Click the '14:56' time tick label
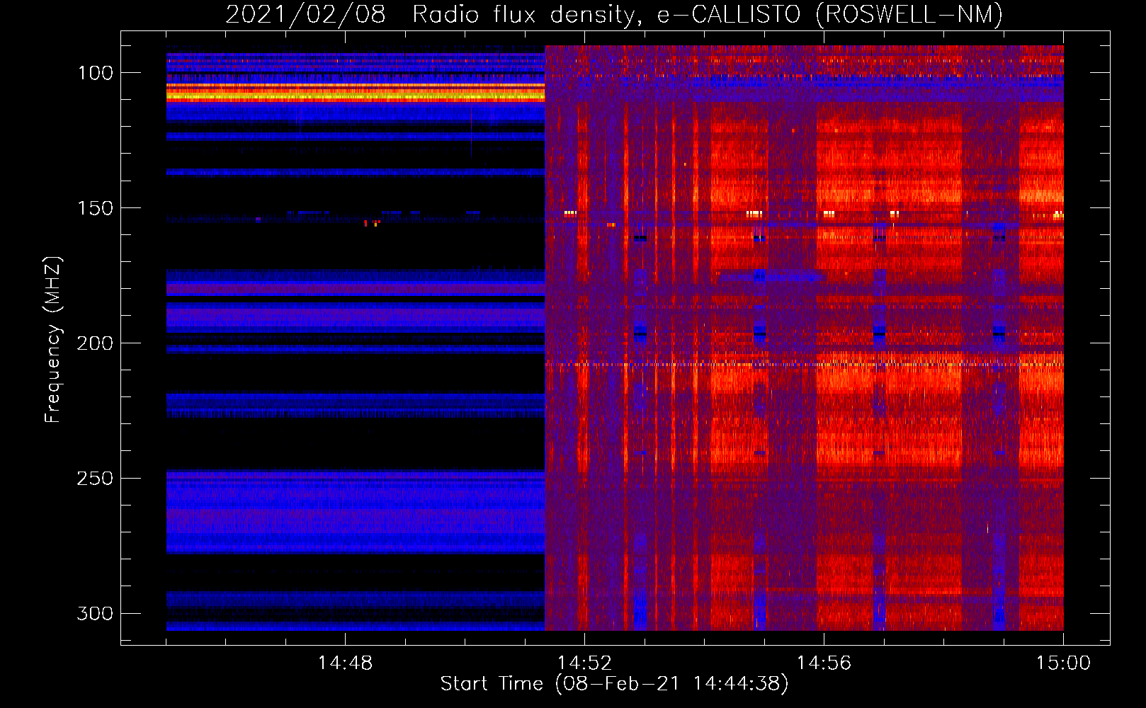 pyautogui.click(x=824, y=663)
